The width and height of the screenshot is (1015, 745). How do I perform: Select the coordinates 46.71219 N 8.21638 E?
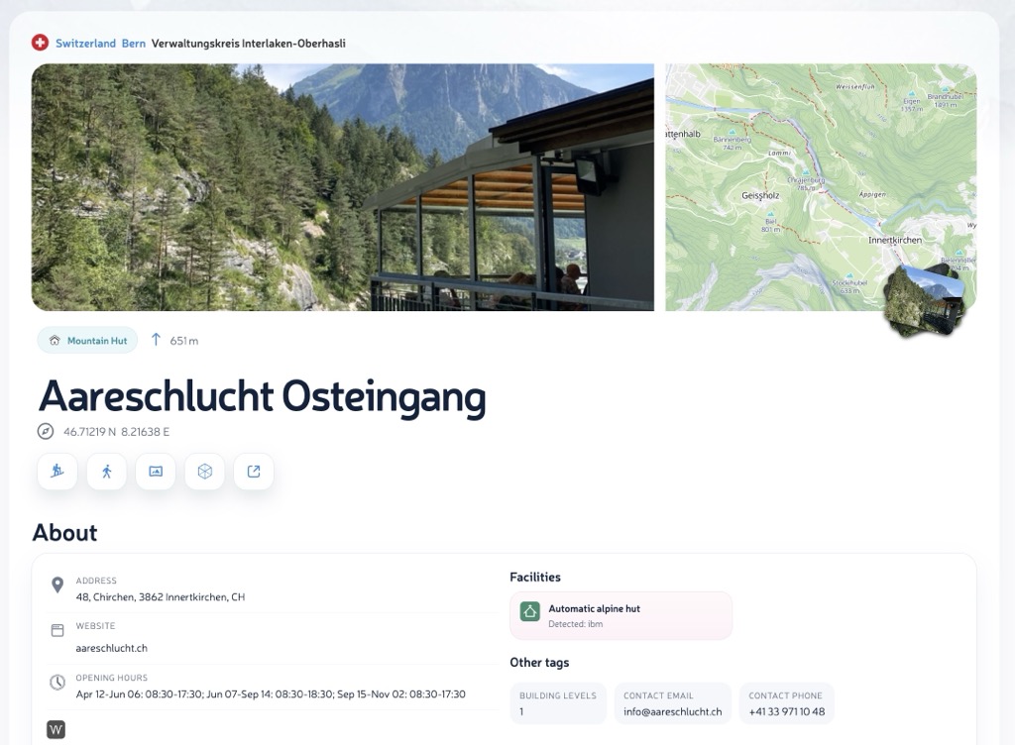[x=117, y=431]
